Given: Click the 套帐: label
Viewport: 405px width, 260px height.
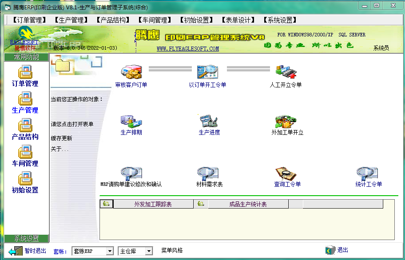Looking at the screenshot, I should [x=60, y=251].
